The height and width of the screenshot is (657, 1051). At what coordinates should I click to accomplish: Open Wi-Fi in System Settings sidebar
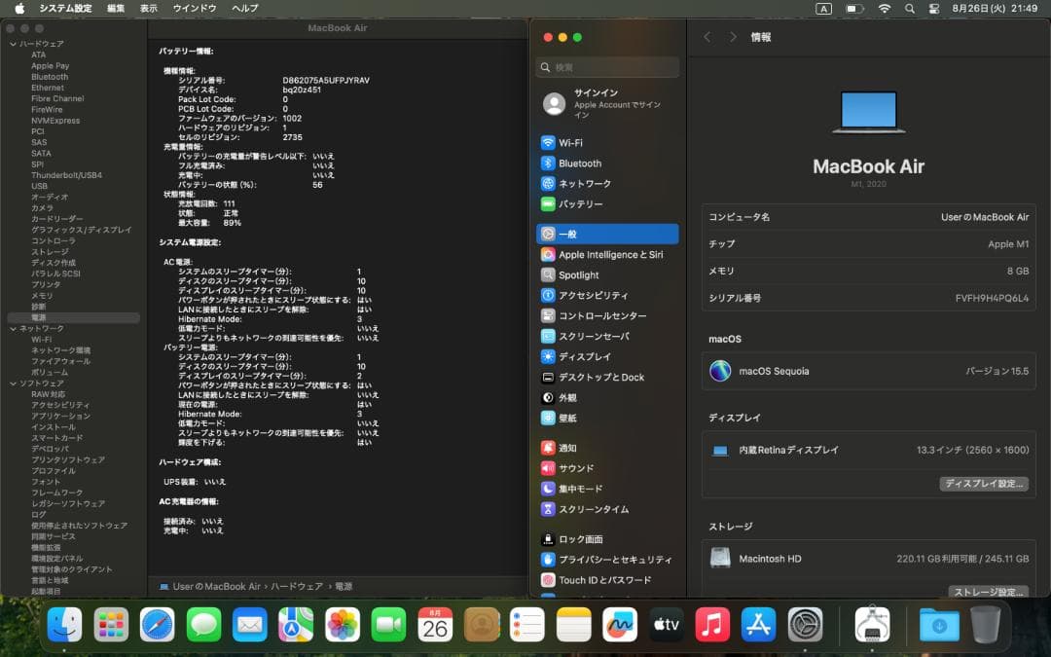click(x=607, y=143)
